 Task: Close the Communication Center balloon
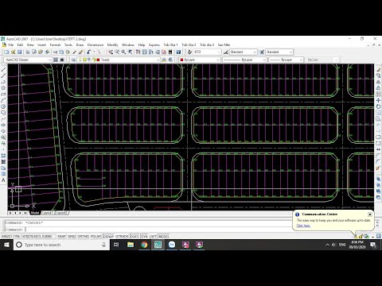pyautogui.click(x=370, y=214)
